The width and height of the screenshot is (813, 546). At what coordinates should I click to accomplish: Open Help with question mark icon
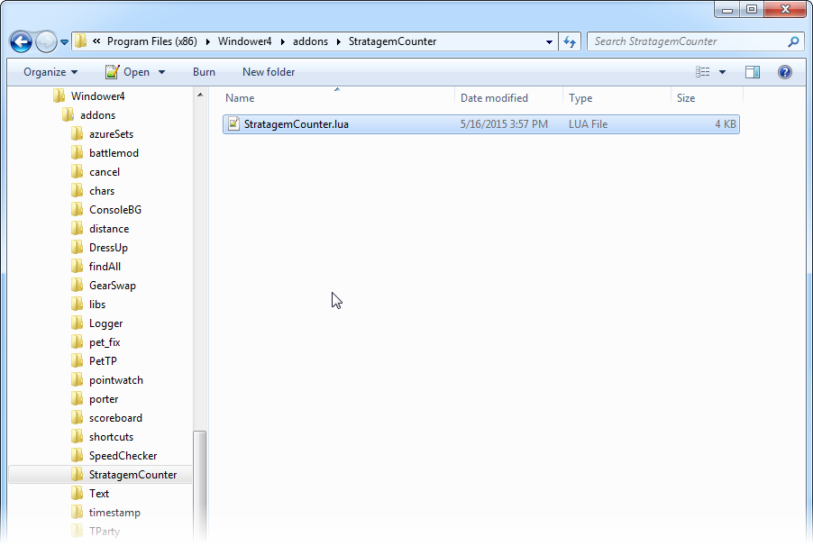coord(785,72)
